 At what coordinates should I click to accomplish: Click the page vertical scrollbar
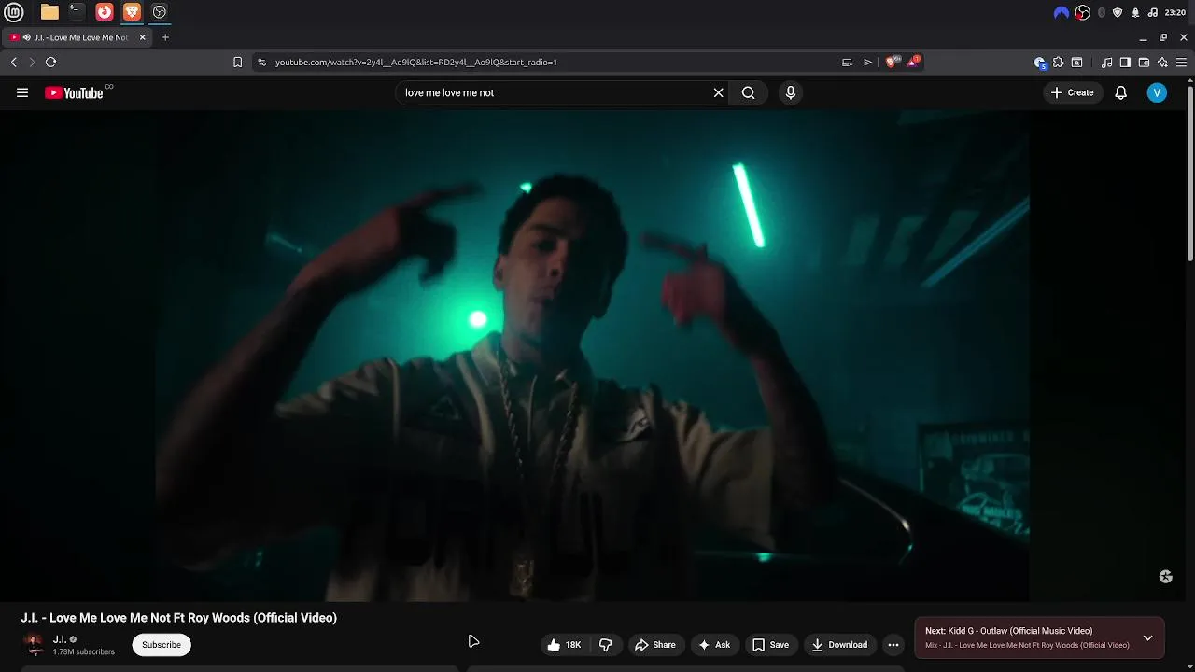[1190, 173]
